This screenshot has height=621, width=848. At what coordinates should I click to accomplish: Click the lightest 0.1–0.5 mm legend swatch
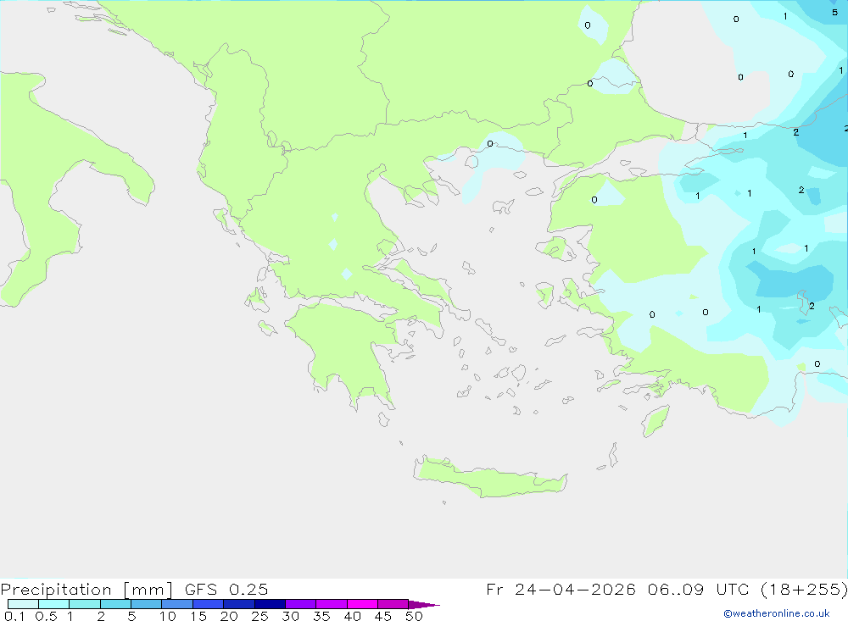pyautogui.click(x=23, y=604)
